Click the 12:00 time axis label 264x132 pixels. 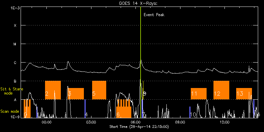224,122
